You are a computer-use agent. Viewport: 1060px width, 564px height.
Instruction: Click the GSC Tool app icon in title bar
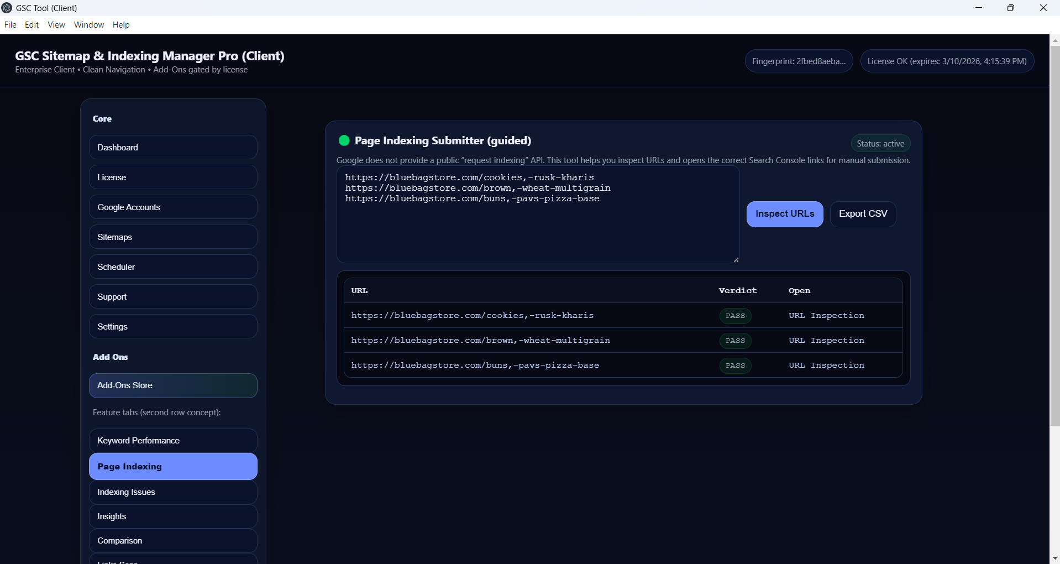pos(7,8)
